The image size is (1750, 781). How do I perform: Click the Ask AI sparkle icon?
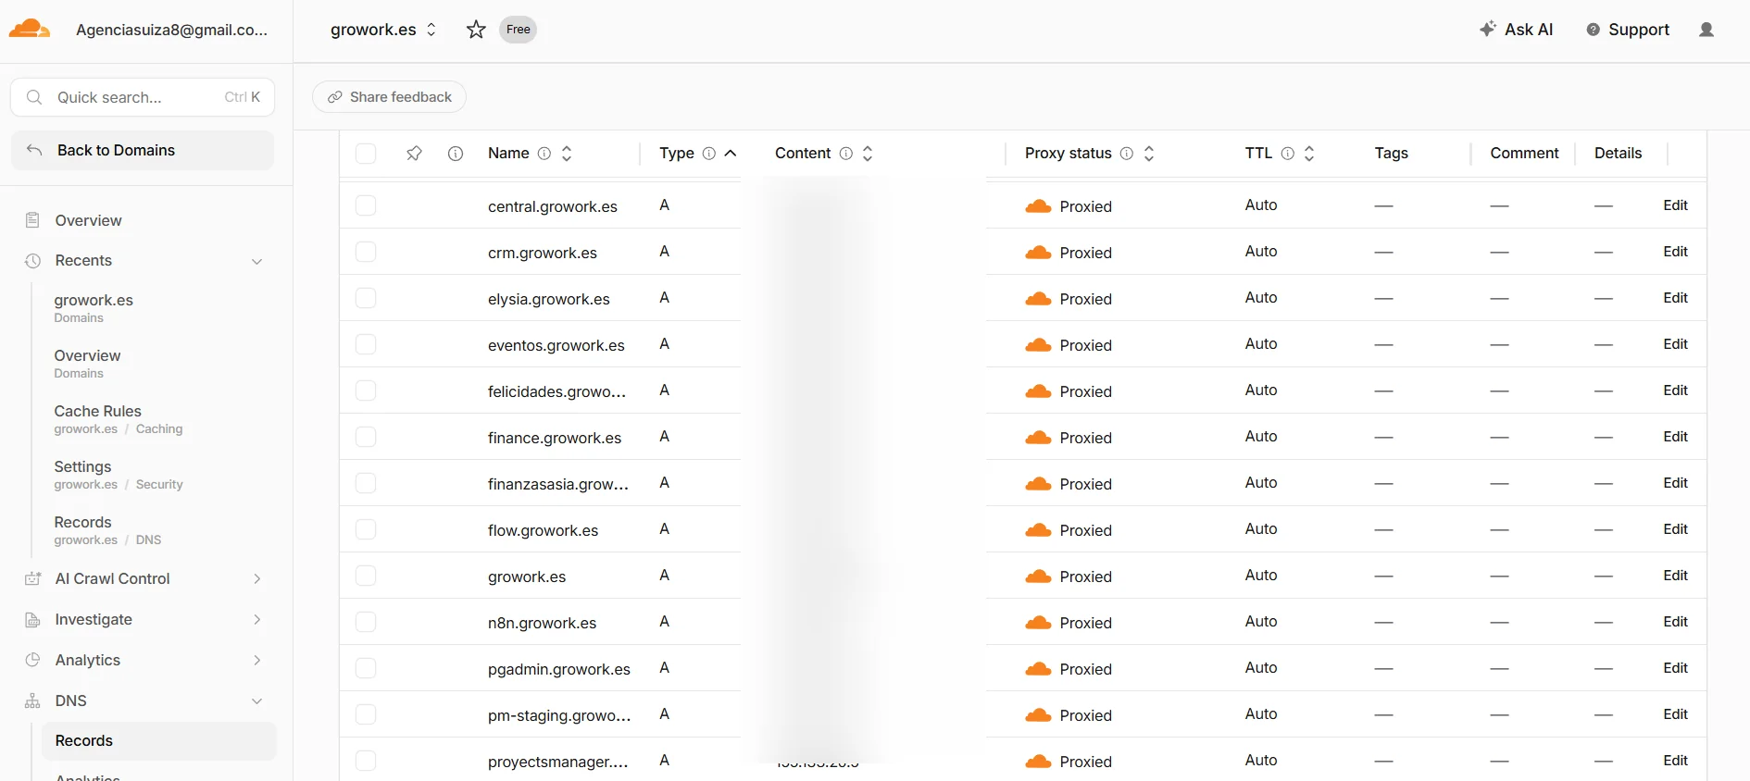coord(1488,29)
